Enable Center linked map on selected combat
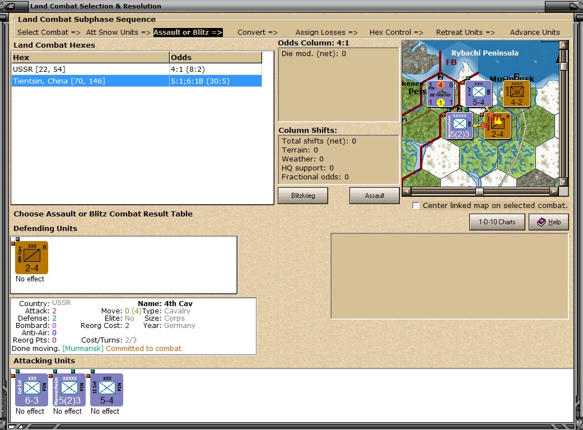The height and width of the screenshot is (430, 583). pos(416,206)
